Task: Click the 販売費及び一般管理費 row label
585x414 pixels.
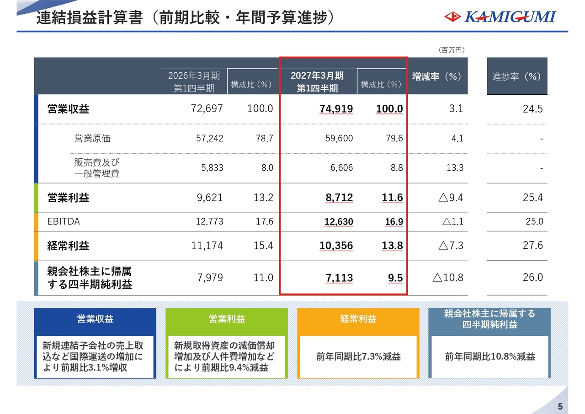Action: tap(97, 168)
